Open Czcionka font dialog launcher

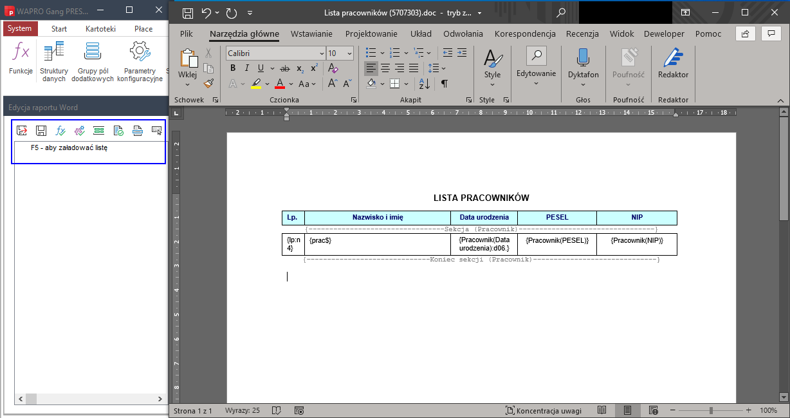click(x=354, y=100)
